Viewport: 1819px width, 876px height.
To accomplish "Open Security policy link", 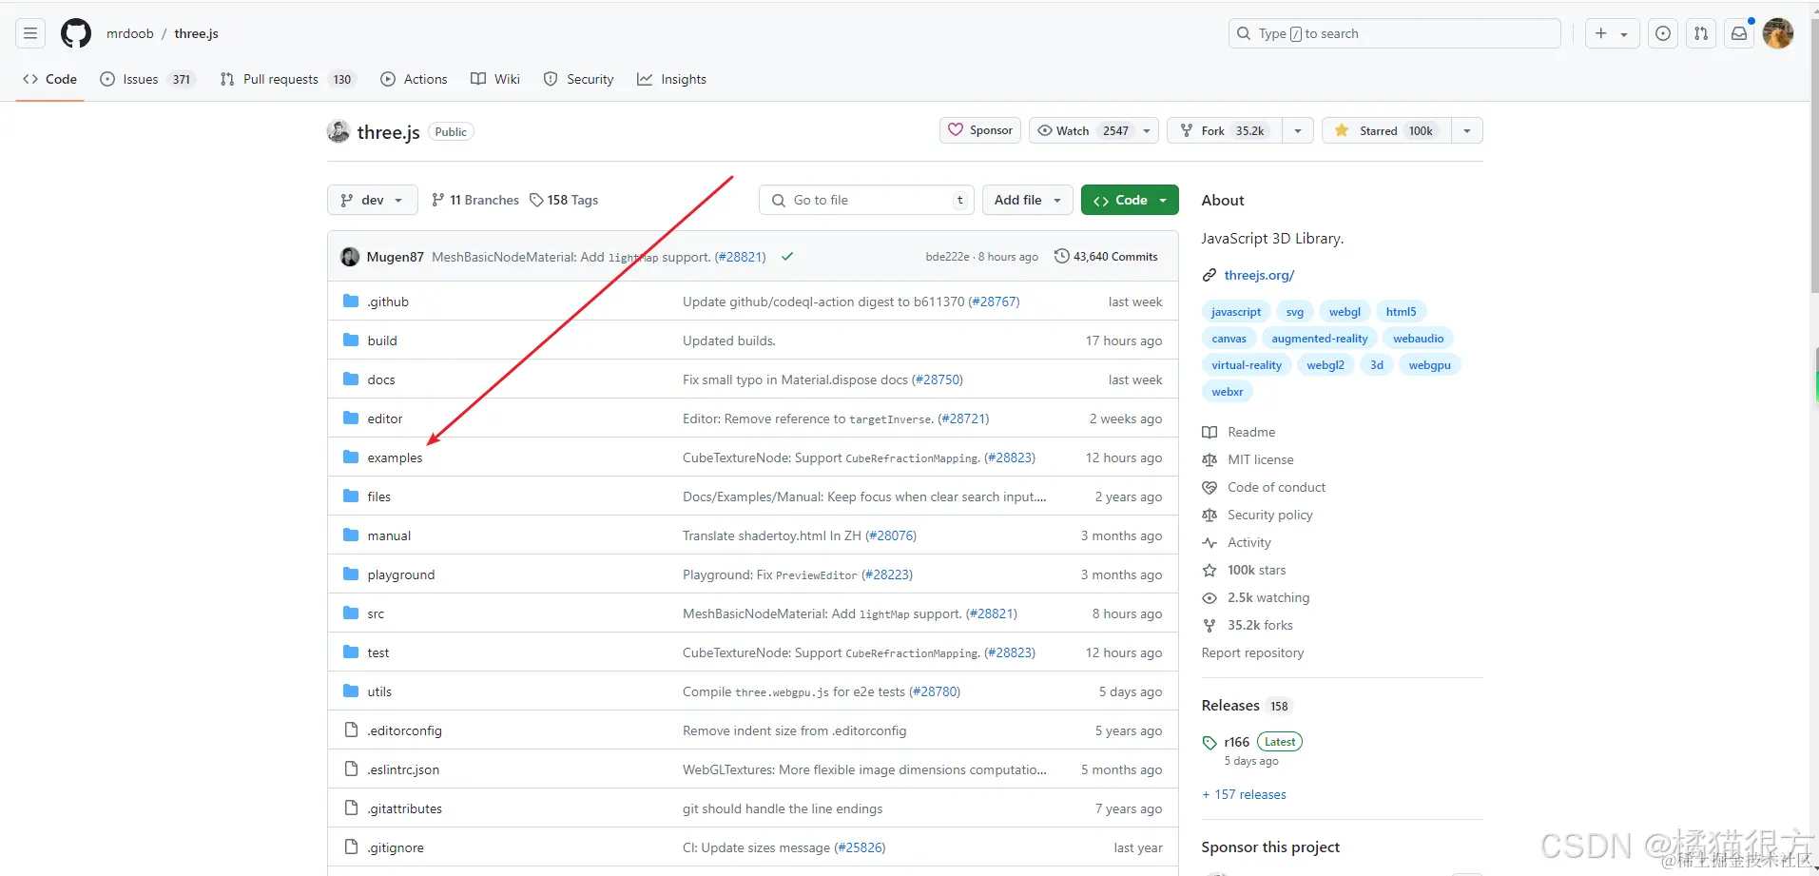I will (x=1270, y=515).
